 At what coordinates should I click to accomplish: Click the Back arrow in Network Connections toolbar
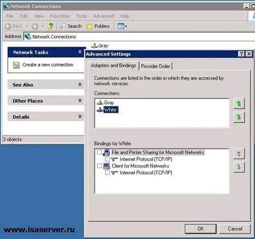pos(8,26)
